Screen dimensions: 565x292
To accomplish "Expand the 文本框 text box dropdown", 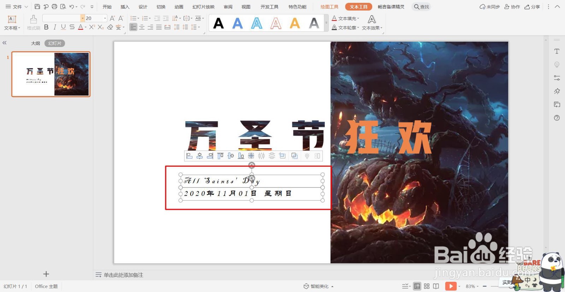I will pyautogui.click(x=12, y=28).
